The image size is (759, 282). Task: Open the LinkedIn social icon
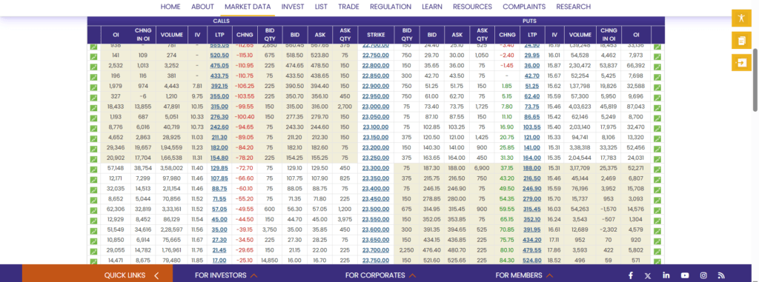[666, 275]
